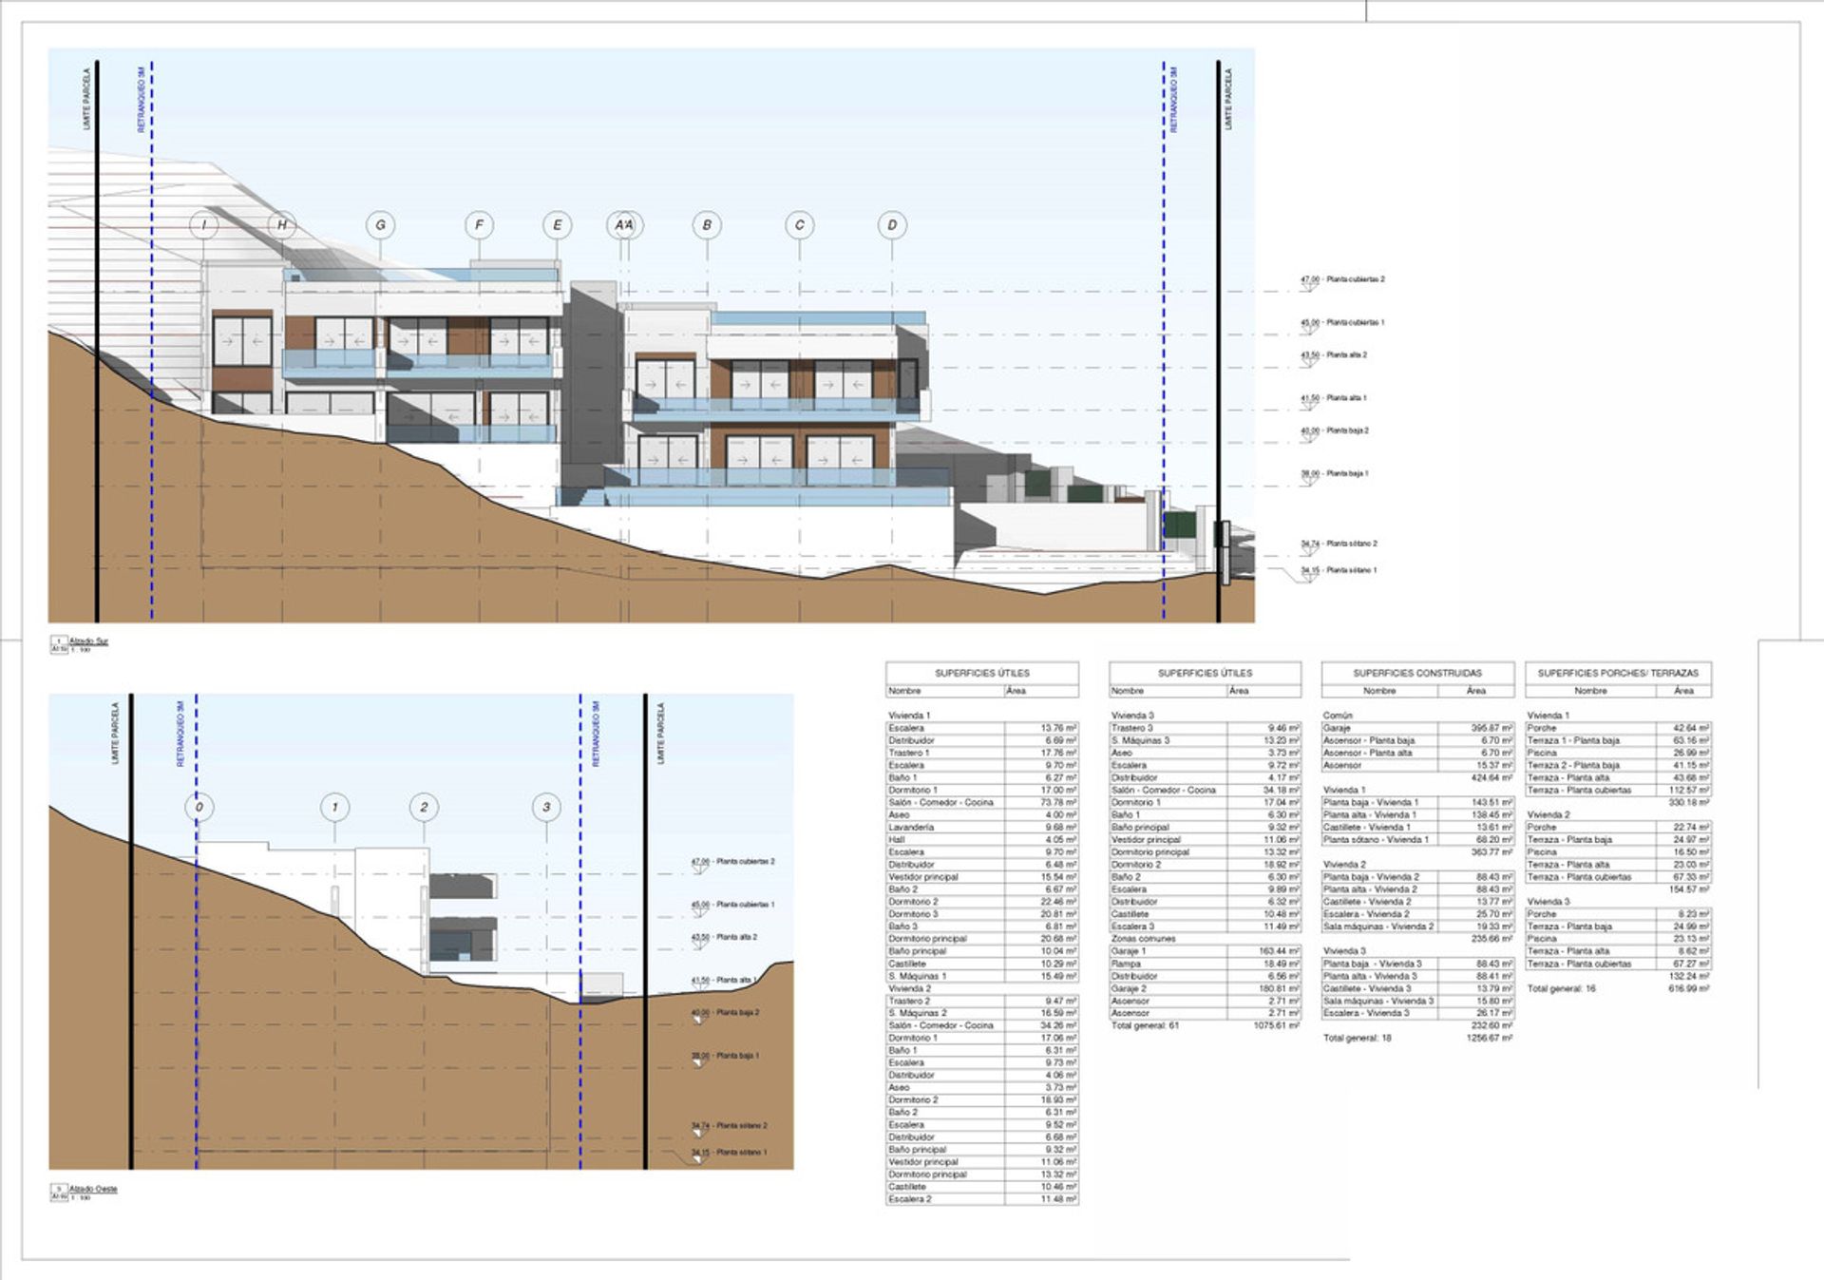Image resolution: width=1824 pixels, height=1280 pixels.
Task: Click '47.00 - Planta cubiertas 2' in south elevation
Action: click(x=1342, y=279)
